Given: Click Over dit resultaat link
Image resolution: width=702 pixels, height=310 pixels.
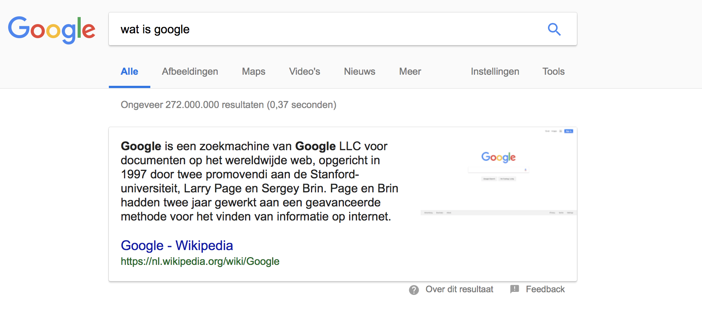Looking at the screenshot, I should 459,289.
